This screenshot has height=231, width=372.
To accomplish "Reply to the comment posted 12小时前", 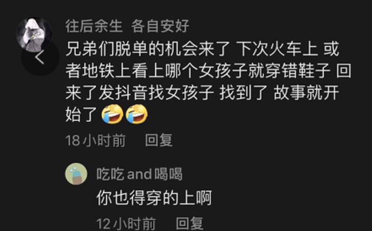I will click(190, 223).
